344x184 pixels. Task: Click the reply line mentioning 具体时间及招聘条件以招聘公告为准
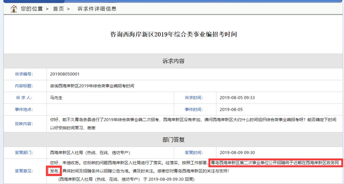pos(140,171)
